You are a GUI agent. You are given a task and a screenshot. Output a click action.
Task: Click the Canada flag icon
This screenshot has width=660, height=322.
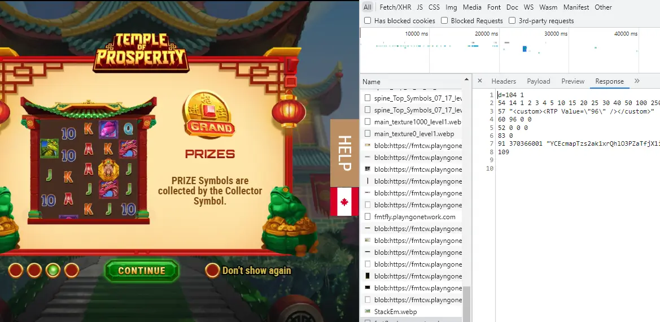point(344,202)
